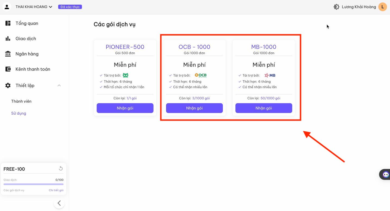Click Nhận gói for MB-1000 package

pos(264,108)
